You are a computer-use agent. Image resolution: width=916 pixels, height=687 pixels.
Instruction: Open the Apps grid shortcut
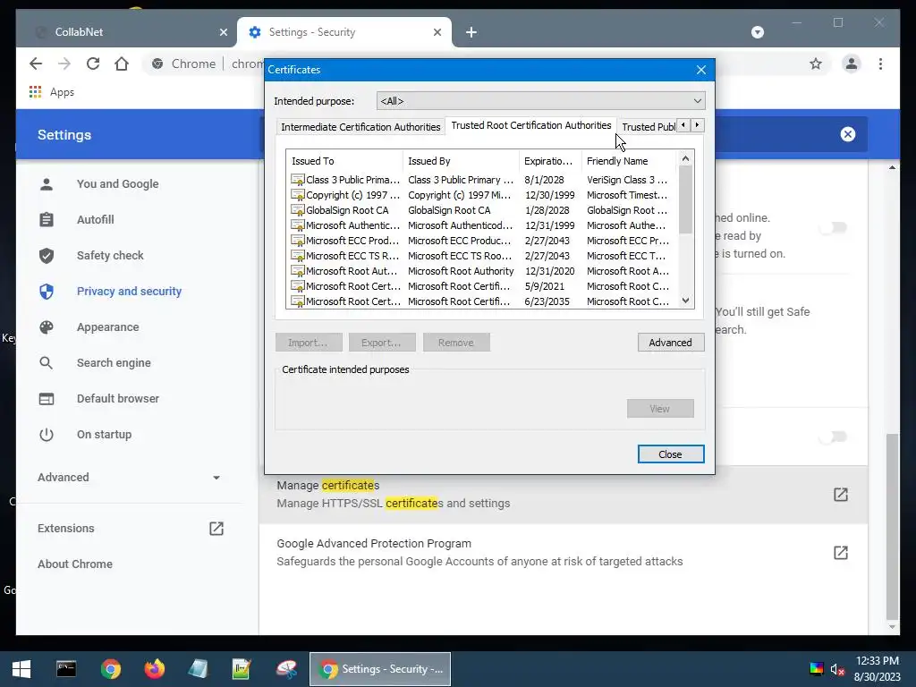tap(51, 92)
